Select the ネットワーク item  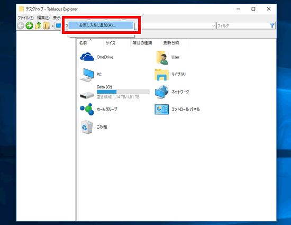tap(172, 92)
